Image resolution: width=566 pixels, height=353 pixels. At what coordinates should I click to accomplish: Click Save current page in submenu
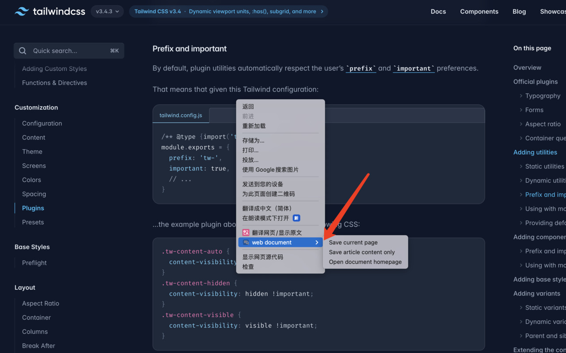point(366,242)
